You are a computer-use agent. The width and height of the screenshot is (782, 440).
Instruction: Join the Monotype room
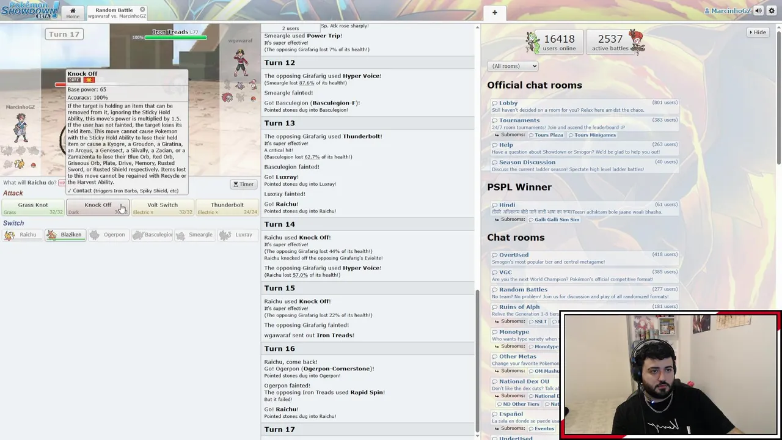point(514,332)
